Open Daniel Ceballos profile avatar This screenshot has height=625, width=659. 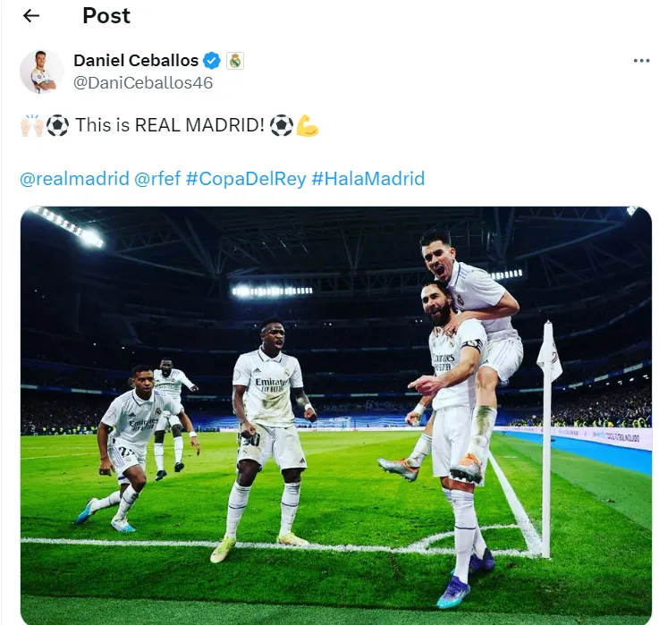click(x=42, y=72)
